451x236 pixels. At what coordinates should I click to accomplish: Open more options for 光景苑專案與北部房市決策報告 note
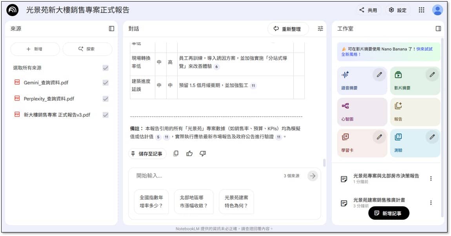point(431,179)
